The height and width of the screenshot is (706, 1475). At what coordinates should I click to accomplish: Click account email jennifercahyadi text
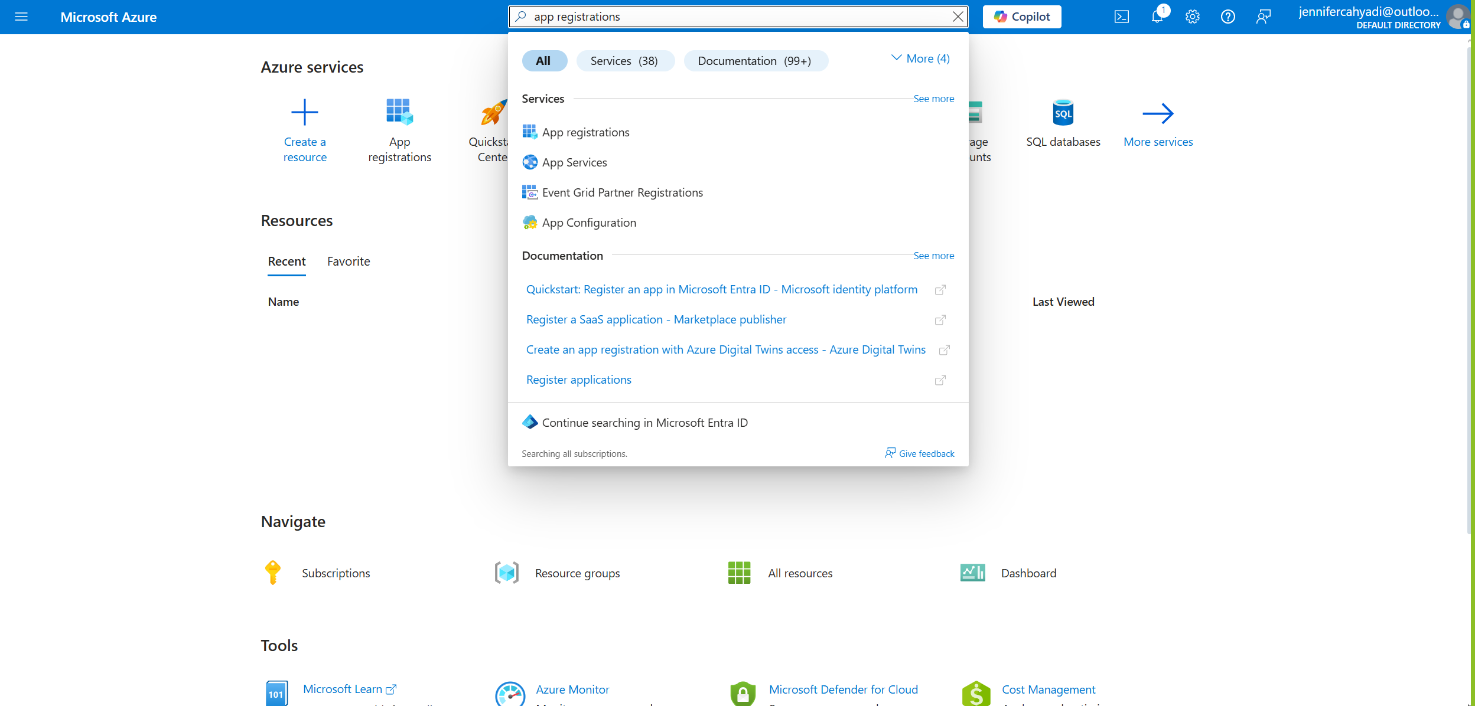coord(1369,11)
